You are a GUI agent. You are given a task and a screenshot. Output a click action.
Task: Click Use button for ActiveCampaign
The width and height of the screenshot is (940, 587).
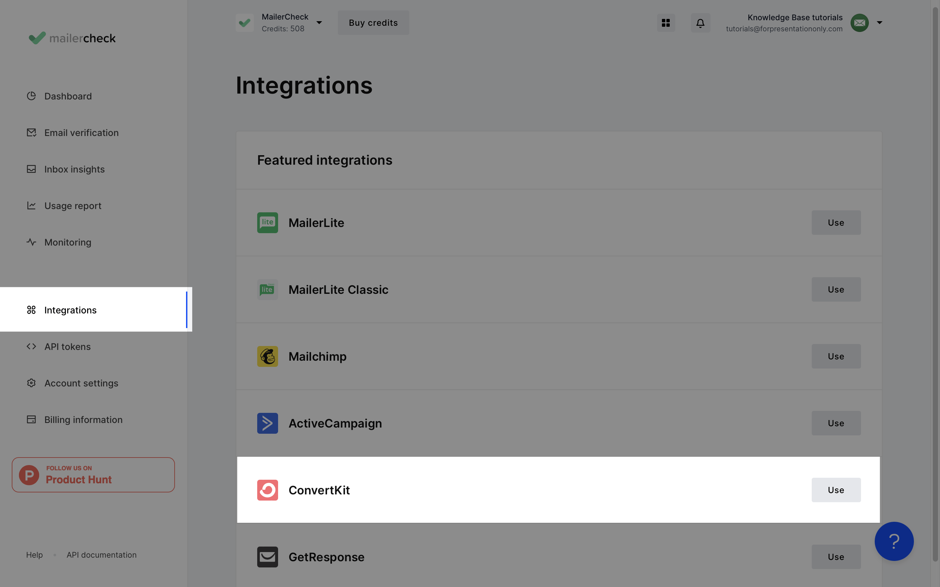point(836,423)
